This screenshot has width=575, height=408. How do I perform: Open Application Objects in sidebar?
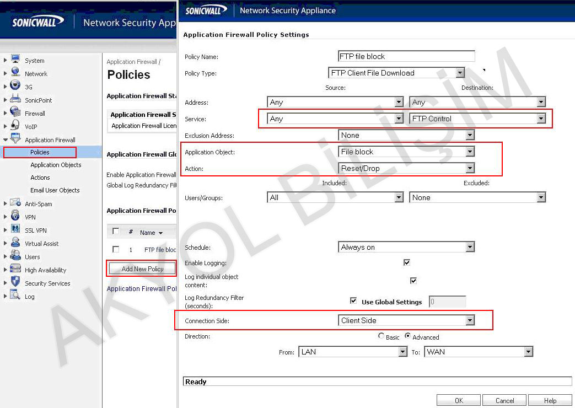point(56,165)
